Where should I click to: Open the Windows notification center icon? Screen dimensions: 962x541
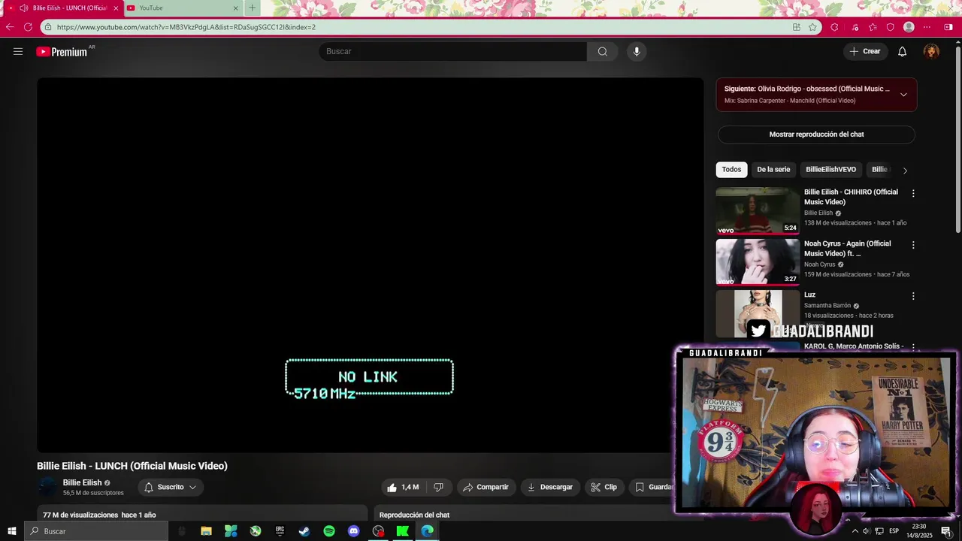[945, 531]
